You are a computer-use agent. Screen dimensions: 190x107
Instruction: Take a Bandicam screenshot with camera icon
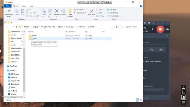(x=167, y=29)
